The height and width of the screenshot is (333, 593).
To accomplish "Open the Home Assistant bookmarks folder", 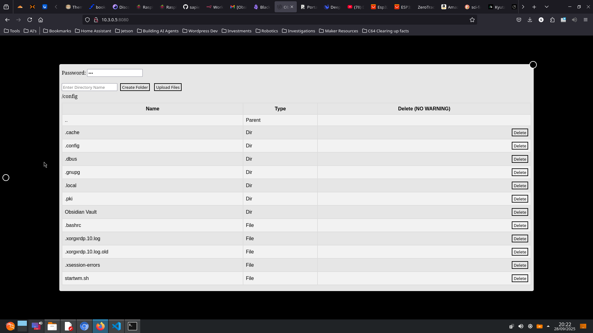I will tap(93, 31).
